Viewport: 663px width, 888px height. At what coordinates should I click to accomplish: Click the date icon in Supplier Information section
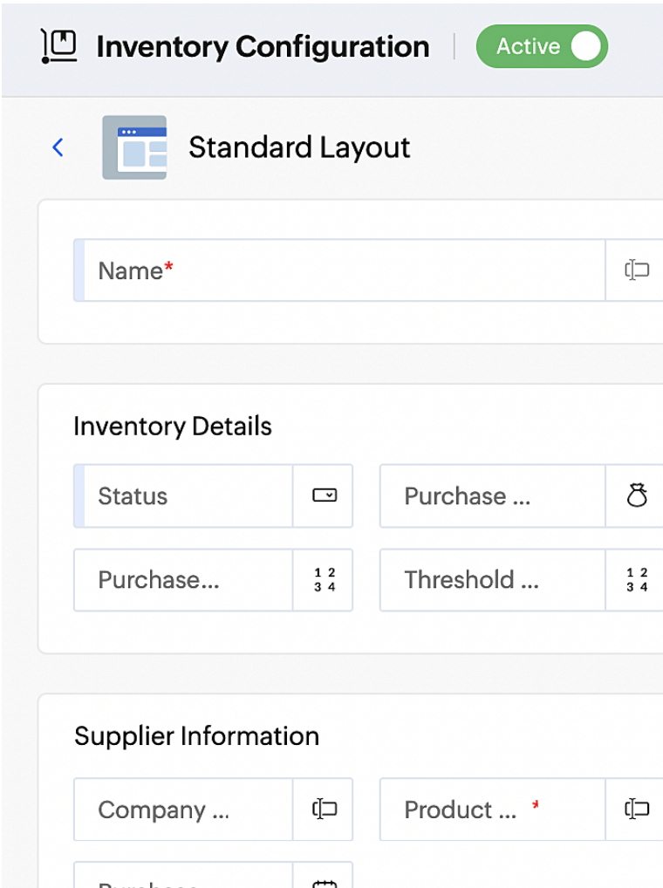323,883
